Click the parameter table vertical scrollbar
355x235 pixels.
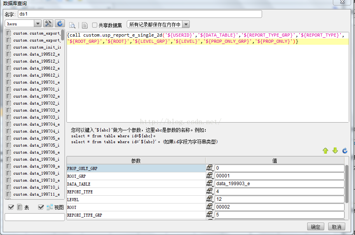pyautogui.click(x=346, y=184)
